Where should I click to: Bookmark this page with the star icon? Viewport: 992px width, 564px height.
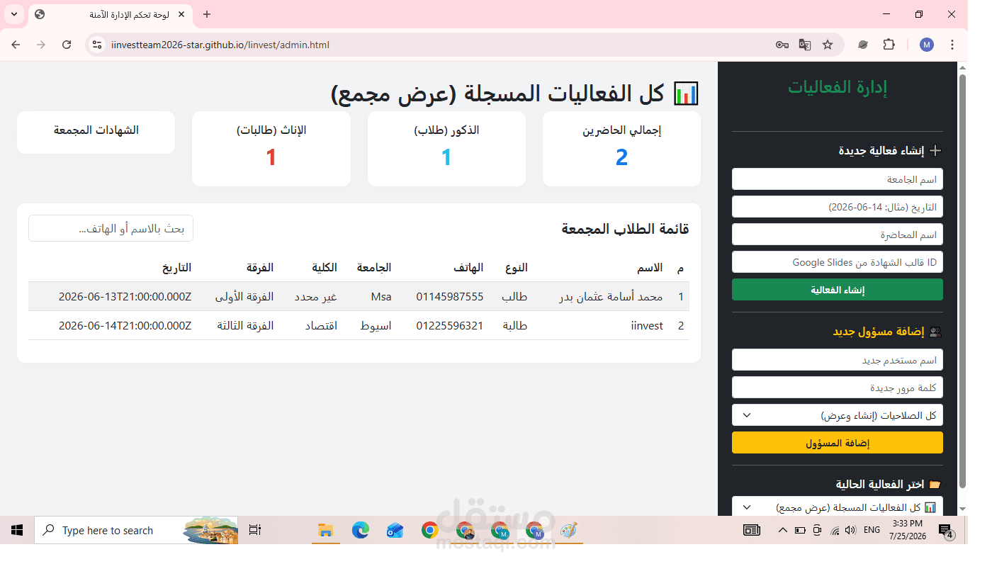(828, 45)
